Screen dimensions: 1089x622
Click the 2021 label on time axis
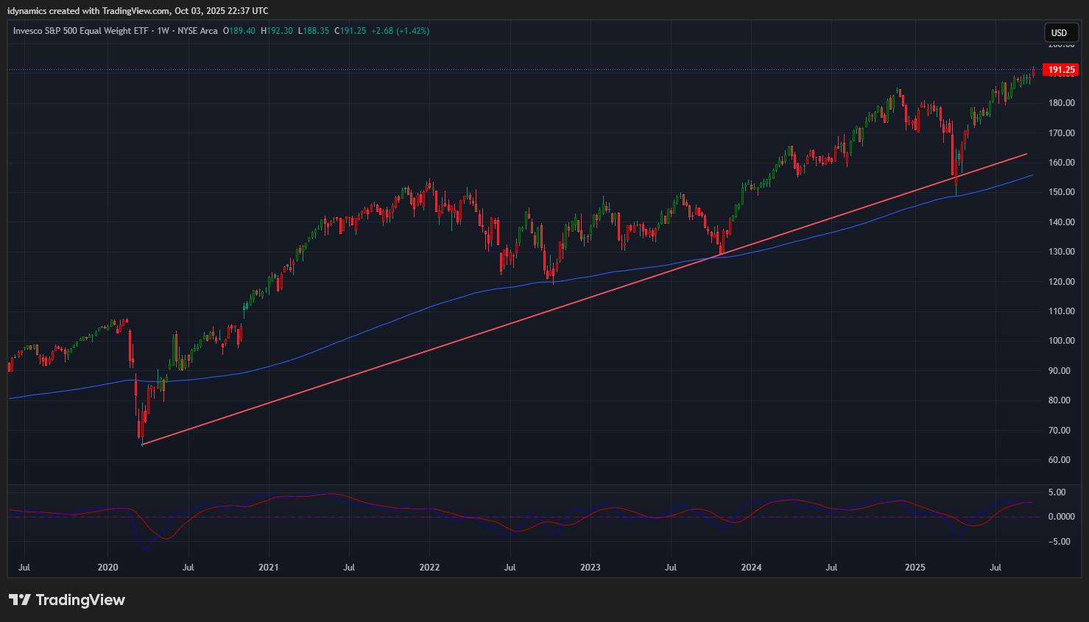pyautogui.click(x=269, y=568)
